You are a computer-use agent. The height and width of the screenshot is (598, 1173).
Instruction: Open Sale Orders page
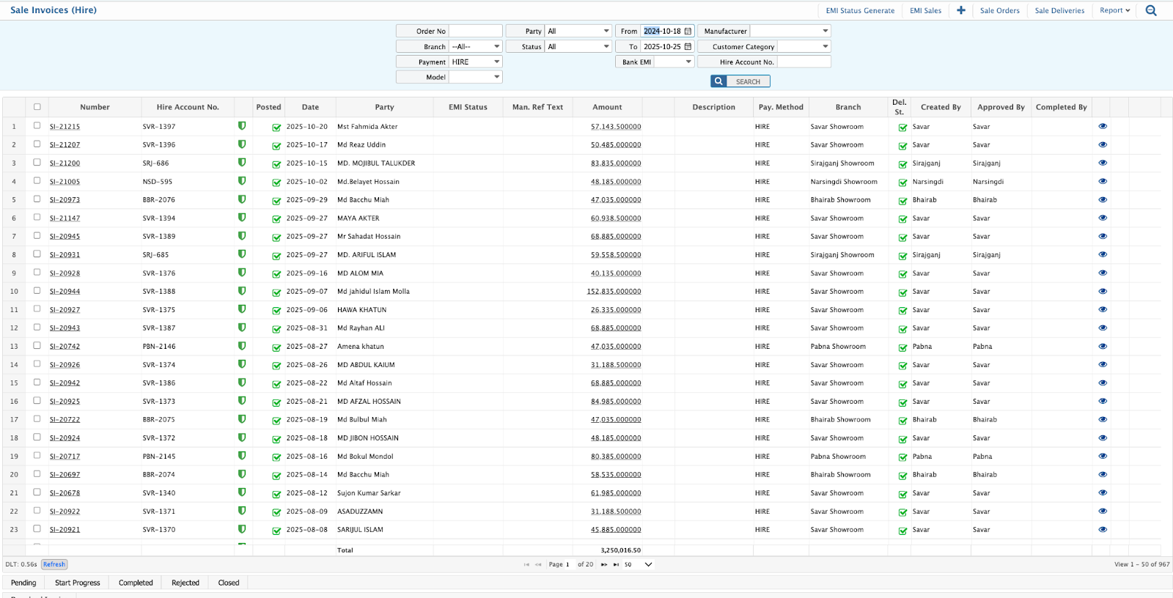coord(999,10)
